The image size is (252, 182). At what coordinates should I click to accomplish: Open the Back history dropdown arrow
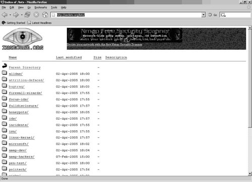[10, 15]
